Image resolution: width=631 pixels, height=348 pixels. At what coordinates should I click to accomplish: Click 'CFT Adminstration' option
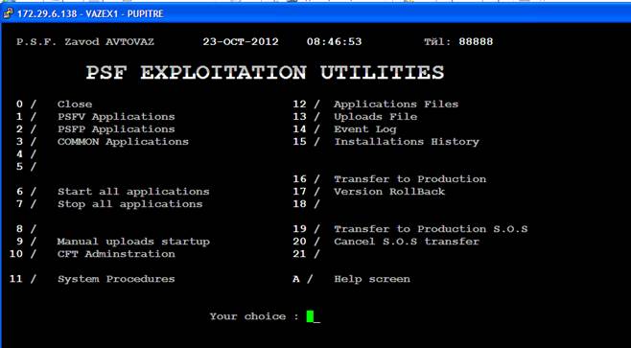point(116,254)
